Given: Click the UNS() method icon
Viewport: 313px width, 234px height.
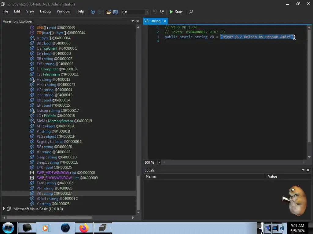Looking at the screenshot, I should tap(32, 27).
